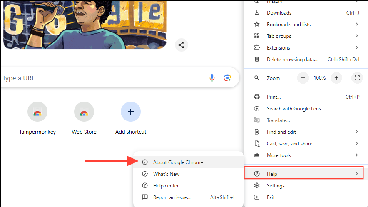Click the Ctrl+J shortcut text
This screenshot has width=368, height=207.
(353, 12)
